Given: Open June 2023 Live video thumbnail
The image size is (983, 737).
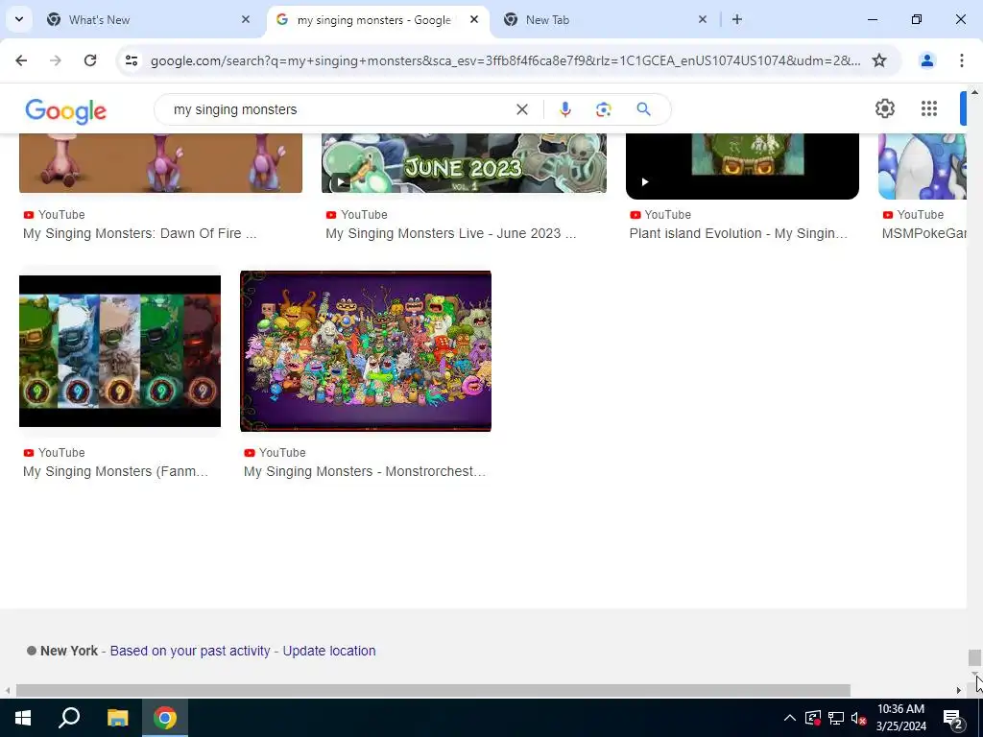Looking at the screenshot, I should pos(464,163).
